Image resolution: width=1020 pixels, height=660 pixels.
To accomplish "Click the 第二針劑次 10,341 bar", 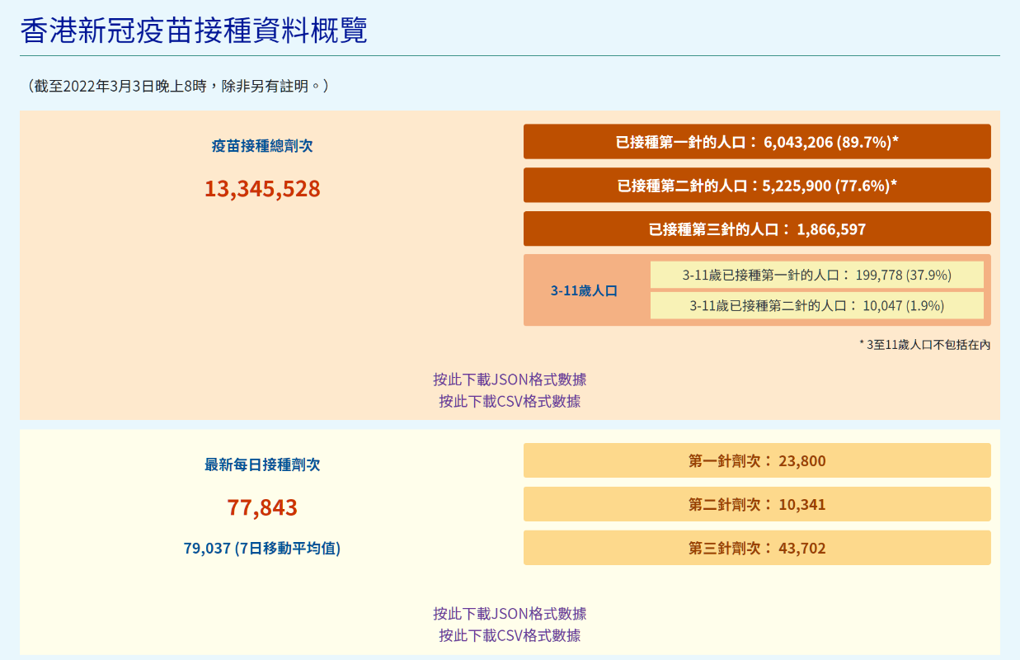I will click(756, 504).
